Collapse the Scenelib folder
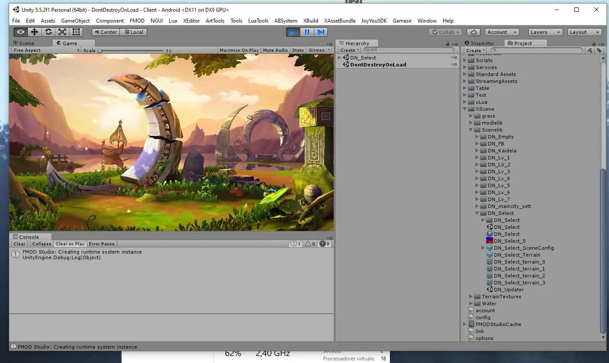Image resolution: width=609 pixels, height=363 pixels. [x=471, y=130]
